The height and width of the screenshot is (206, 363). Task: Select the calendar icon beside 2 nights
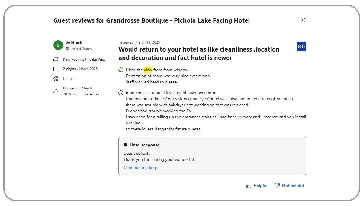pos(56,69)
